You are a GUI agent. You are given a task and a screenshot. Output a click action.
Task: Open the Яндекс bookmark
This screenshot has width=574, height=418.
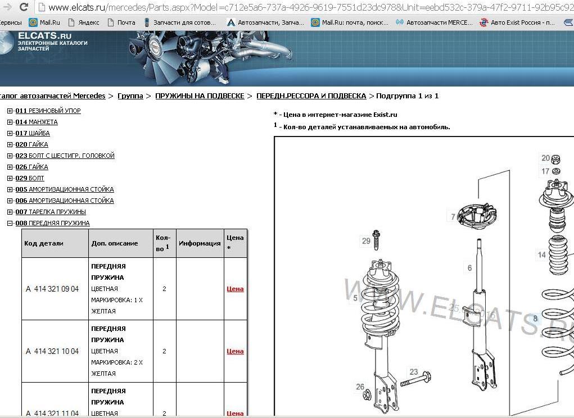pyautogui.click(x=84, y=22)
